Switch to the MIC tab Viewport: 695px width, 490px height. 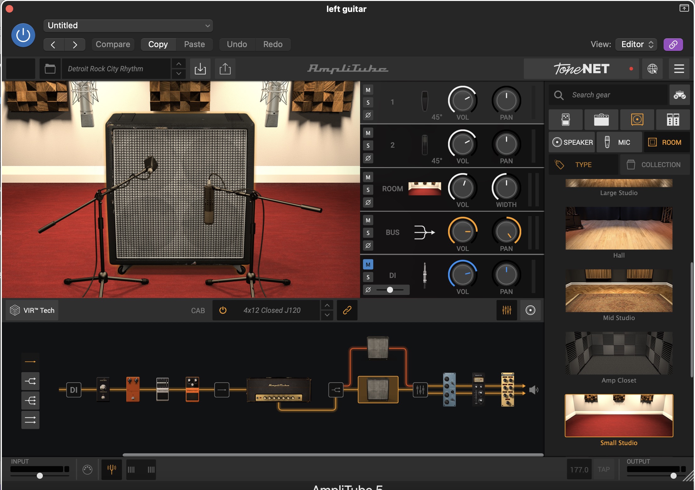pyautogui.click(x=619, y=142)
